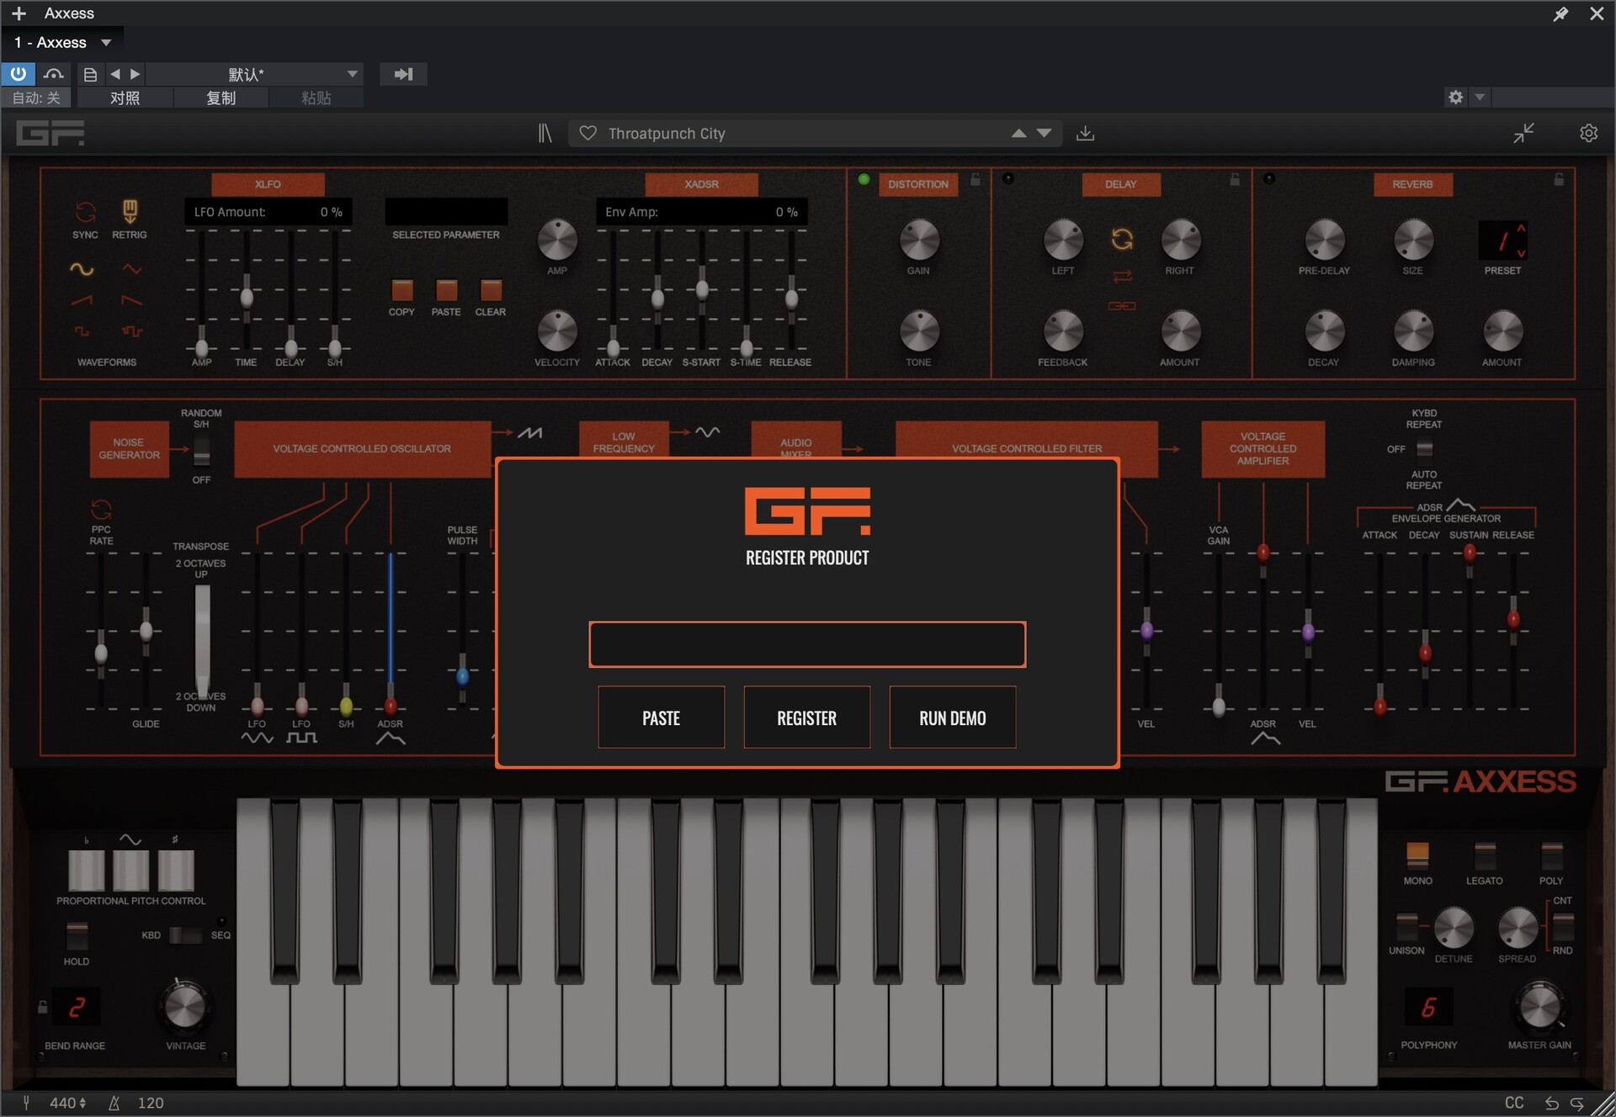The height and width of the screenshot is (1117, 1616).
Task: Toggle the DELAY enable LED
Action: [x=1007, y=178]
